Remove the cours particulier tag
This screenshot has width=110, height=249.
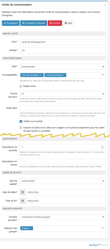tap(63, 75)
